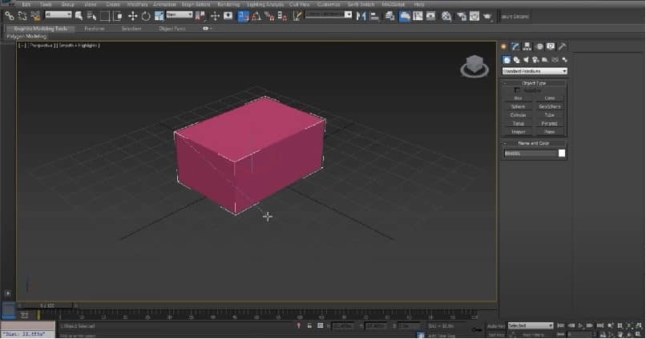Click the Sphere primitive button
This screenshot has width=646, height=339.
518,106
